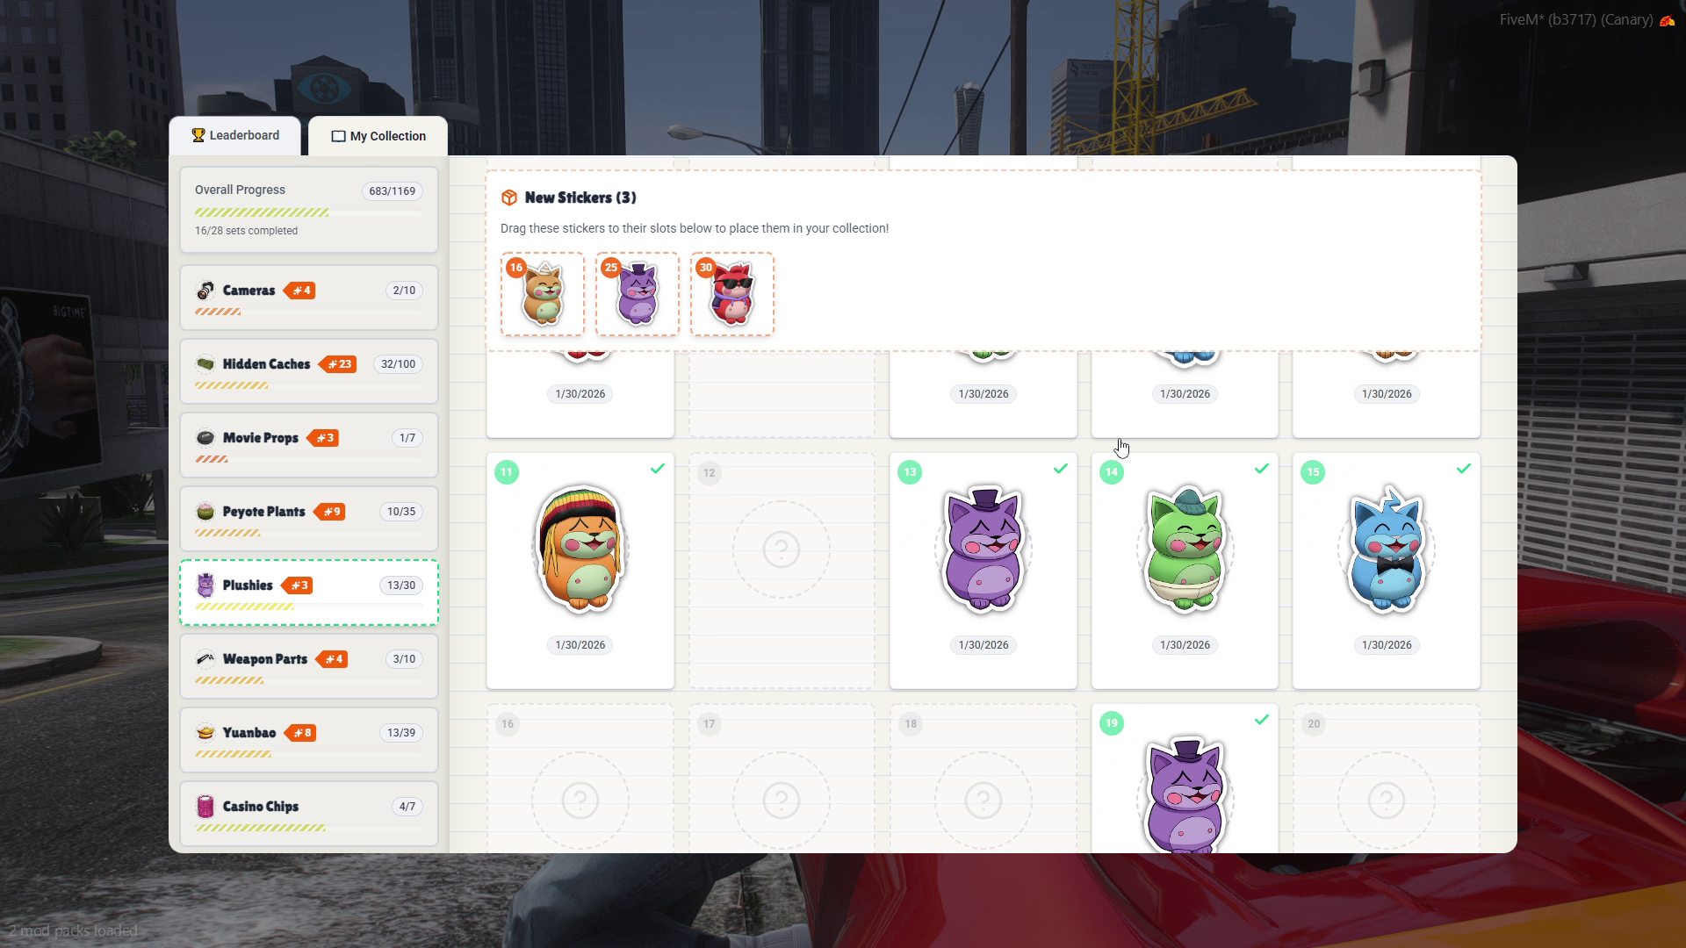Click empty sticker slot 12 placeholder
Viewport: 1686px width, 948px height.
point(782,550)
